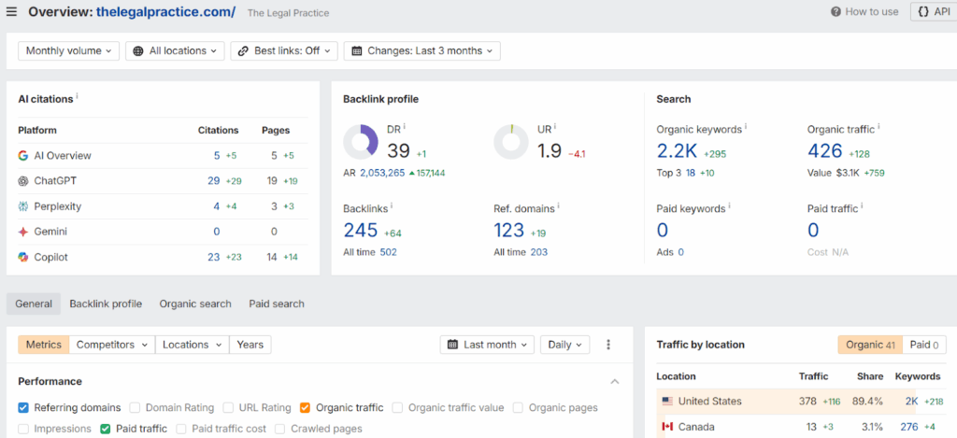Image resolution: width=957 pixels, height=438 pixels.
Task: Open the Monthly volume dropdown
Action: tap(69, 50)
